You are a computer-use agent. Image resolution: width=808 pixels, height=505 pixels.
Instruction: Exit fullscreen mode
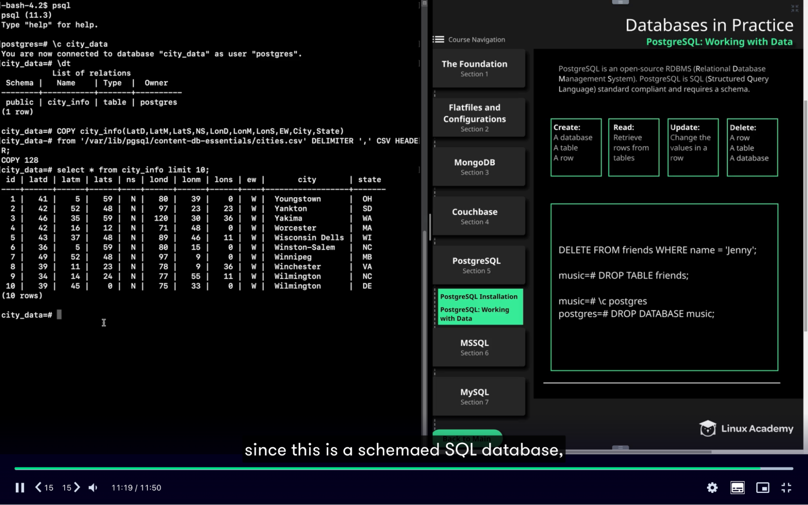(786, 488)
